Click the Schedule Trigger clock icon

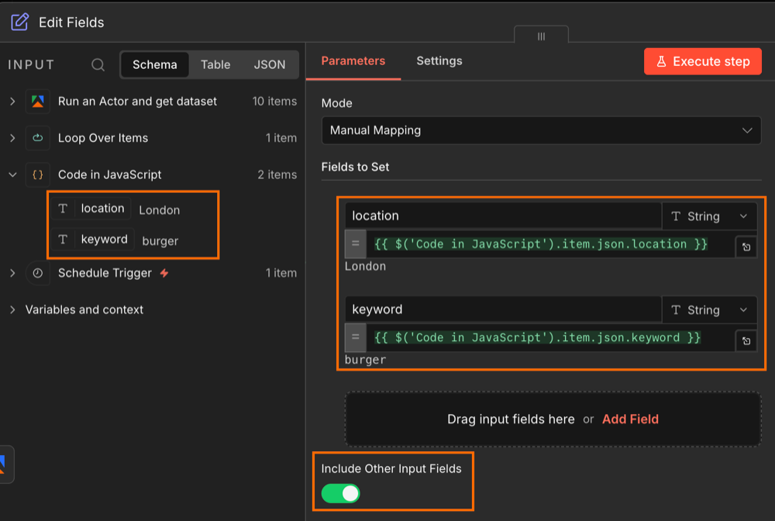coord(37,273)
